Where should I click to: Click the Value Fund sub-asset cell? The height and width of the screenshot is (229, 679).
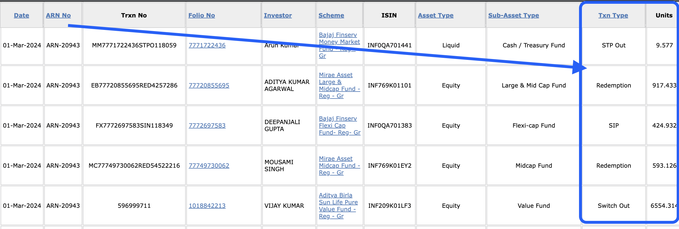(534, 206)
